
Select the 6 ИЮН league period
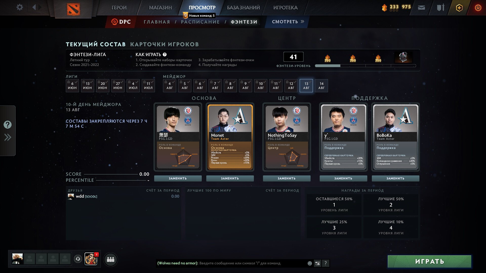click(x=72, y=85)
